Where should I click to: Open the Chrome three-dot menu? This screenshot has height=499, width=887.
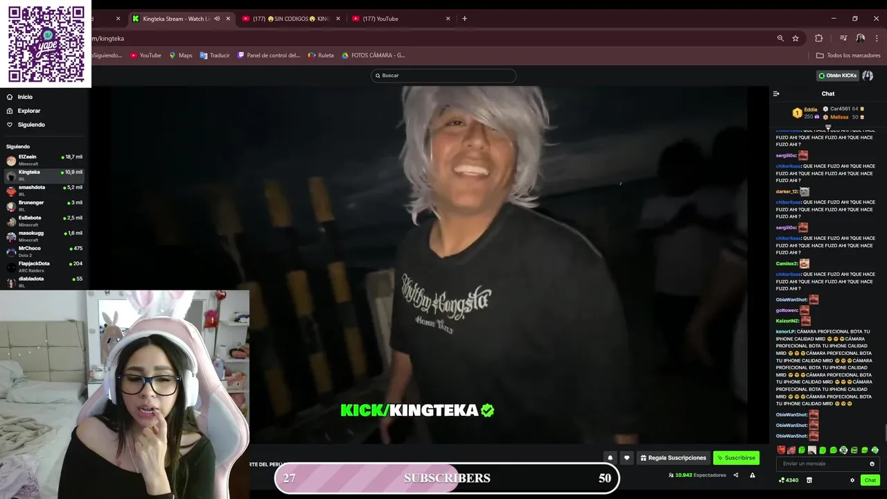tap(876, 38)
